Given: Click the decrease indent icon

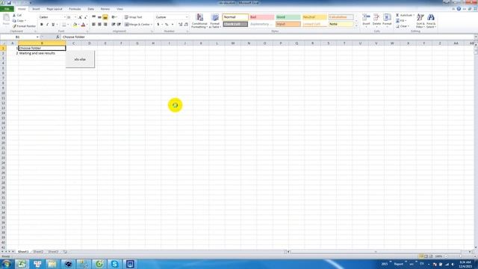Looking at the screenshot, I should coord(114,25).
